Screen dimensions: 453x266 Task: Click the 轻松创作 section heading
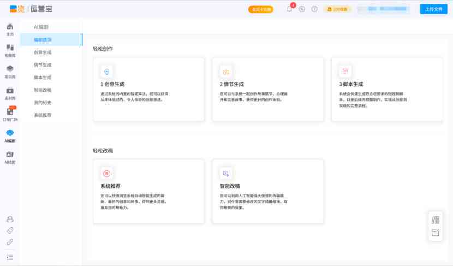pyautogui.click(x=103, y=49)
